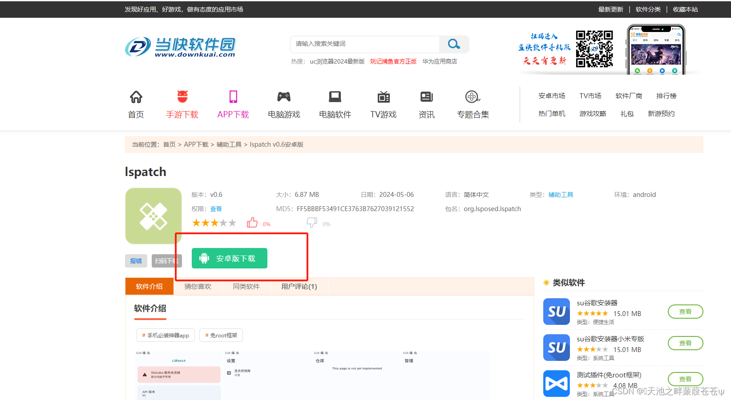Click the 姚记捕鱼官方正版 hot search link

pyautogui.click(x=393, y=61)
